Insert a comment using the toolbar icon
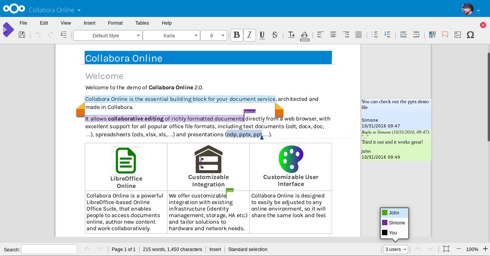Viewport: 490px width, 256px height. (445, 35)
